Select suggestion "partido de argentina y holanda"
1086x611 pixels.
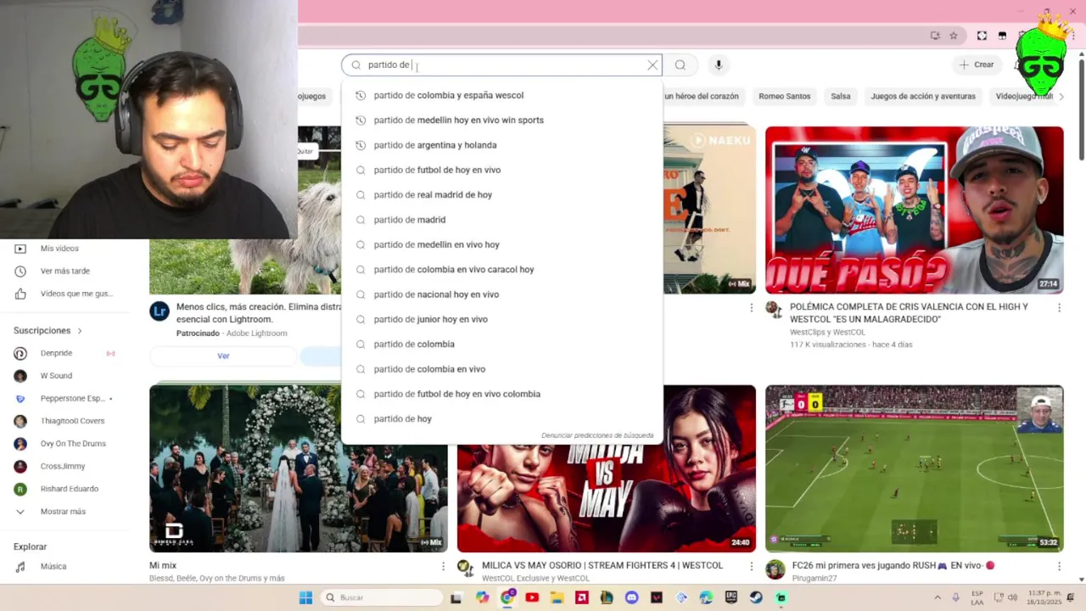coord(501,145)
